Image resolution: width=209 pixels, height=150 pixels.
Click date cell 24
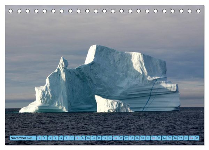[x=164, y=138]
